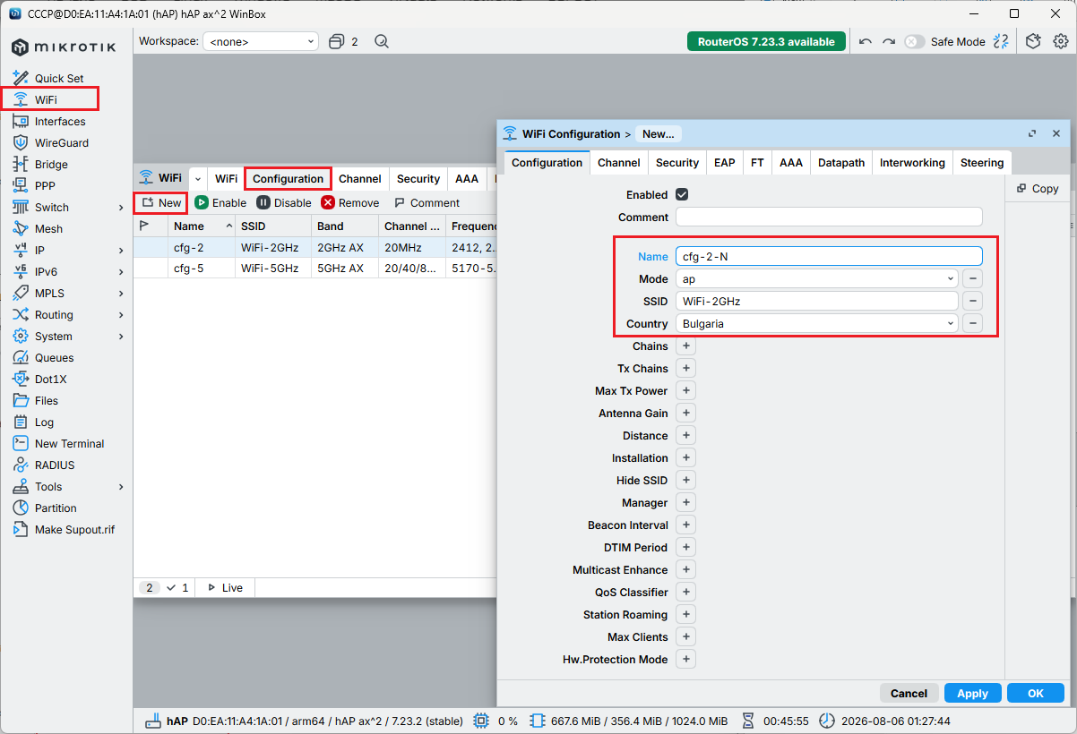The image size is (1077, 734).
Task: Uncheck the Enabled checkbox
Action: pos(682,194)
